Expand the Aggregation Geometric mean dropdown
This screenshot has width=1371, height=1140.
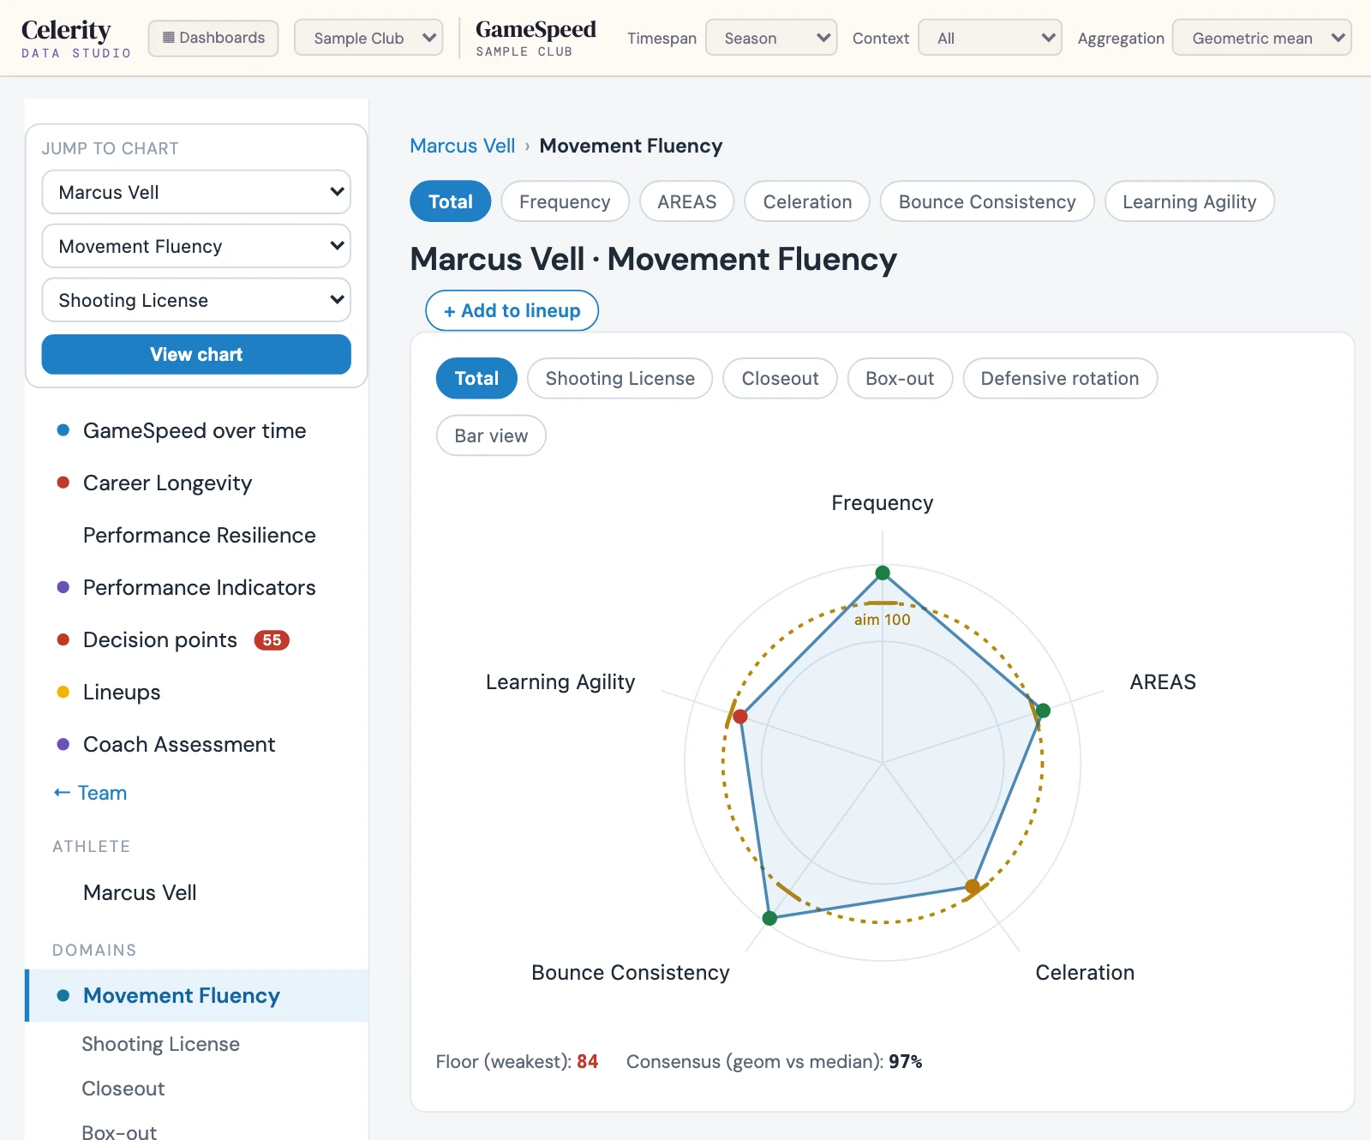pyautogui.click(x=1261, y=38)
